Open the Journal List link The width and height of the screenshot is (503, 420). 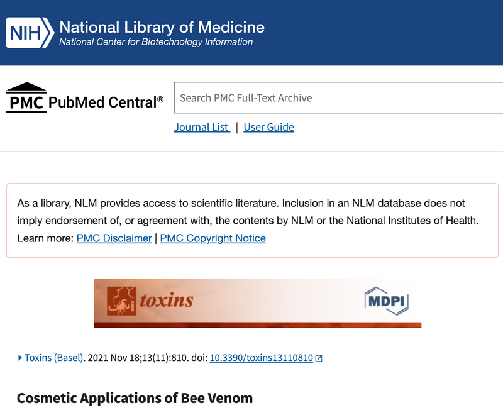coord(201,127)
